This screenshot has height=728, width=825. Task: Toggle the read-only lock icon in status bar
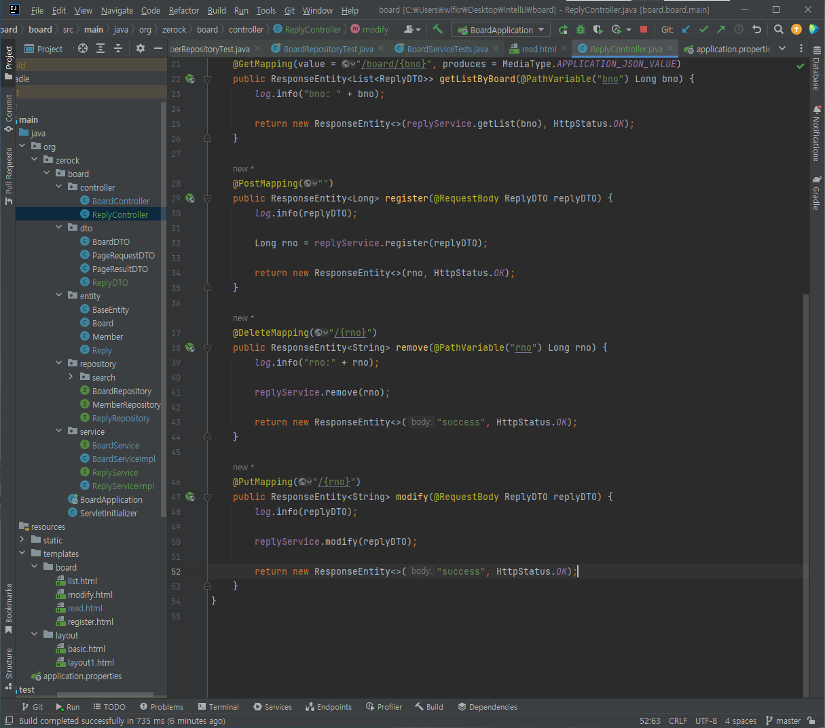(x=811, y=721)
